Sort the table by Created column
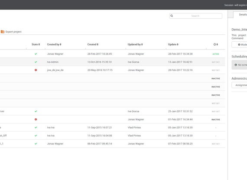Viewport: 247px width, 180px height. pyautogui.click(x=93, y=44)
